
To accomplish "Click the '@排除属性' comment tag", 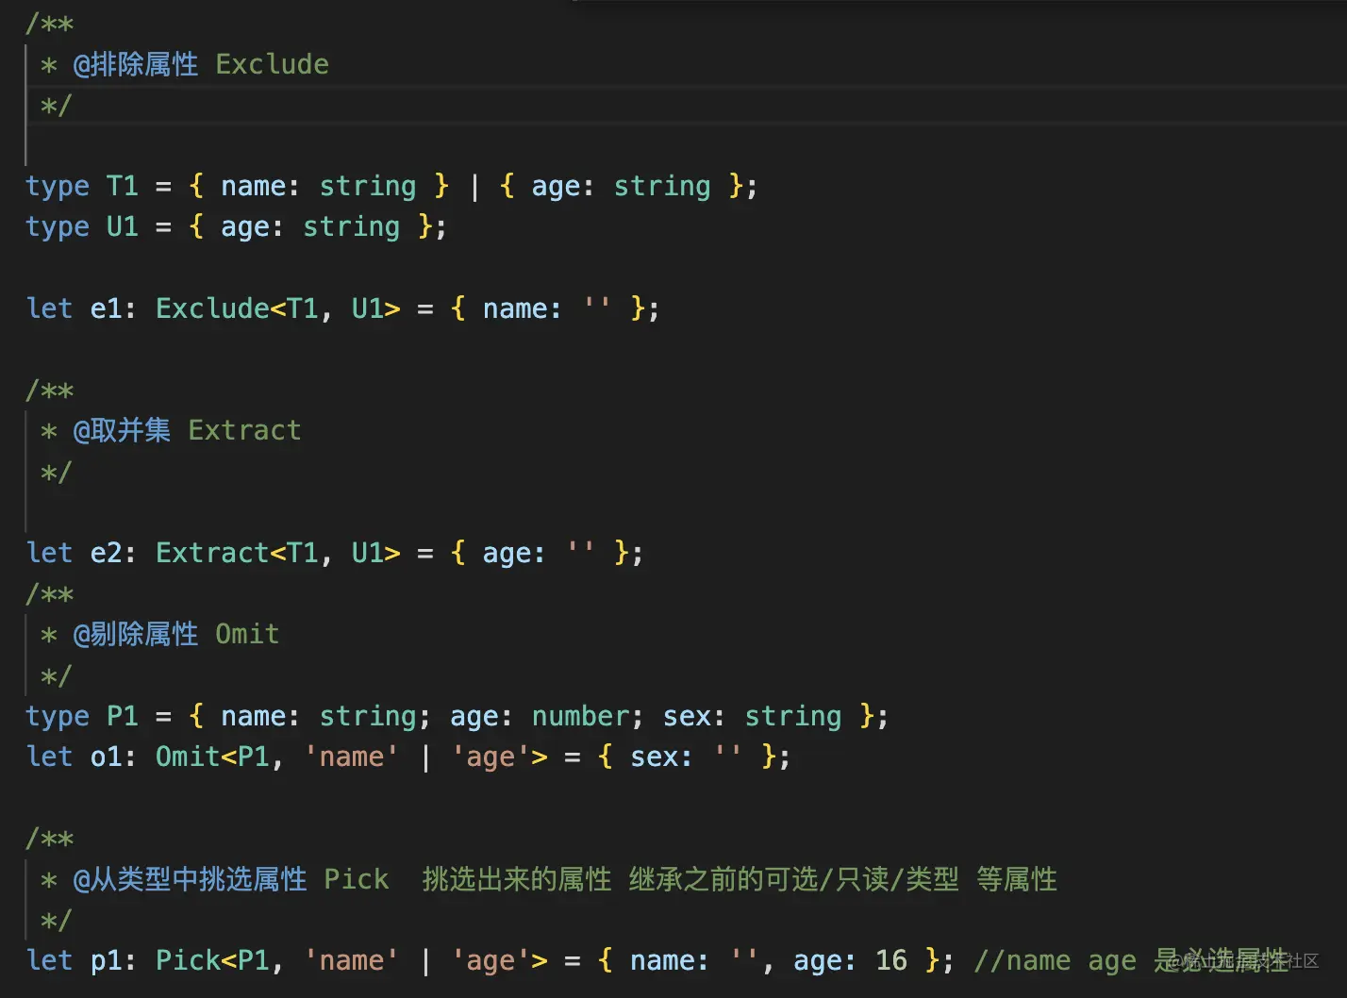I will point(136,64).
